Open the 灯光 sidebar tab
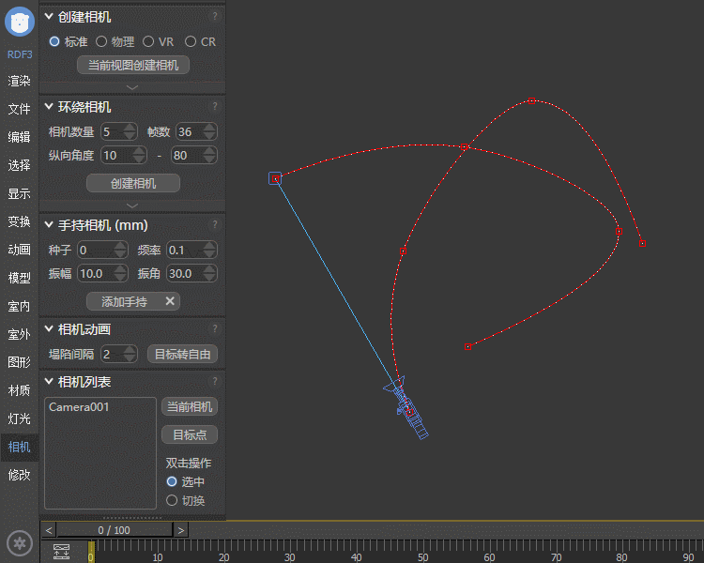This screenshot has height=563, width=704. click(x=20, y=418)
